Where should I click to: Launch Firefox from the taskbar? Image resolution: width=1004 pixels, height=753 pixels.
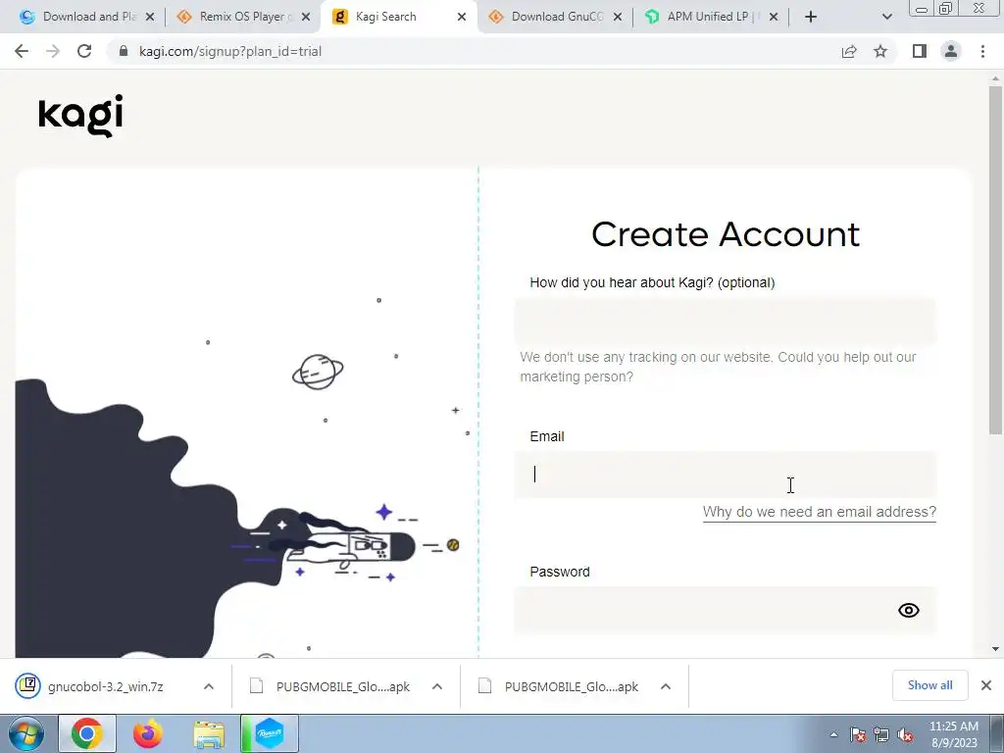point(148,733)
